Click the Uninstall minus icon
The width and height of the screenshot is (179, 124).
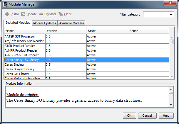coord(41,14)
